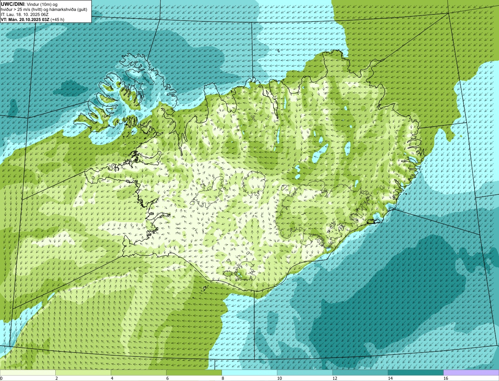Click the 8–10 light cyan legend swatch

point(249,373)
